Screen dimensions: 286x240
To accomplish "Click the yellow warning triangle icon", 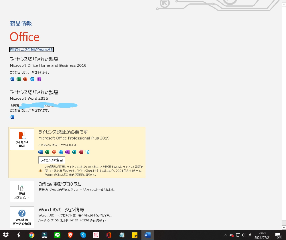I will (40, 171).
